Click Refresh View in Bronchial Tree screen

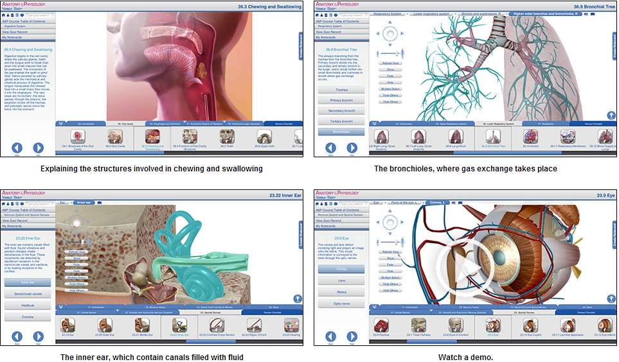[x=390, y=63]
